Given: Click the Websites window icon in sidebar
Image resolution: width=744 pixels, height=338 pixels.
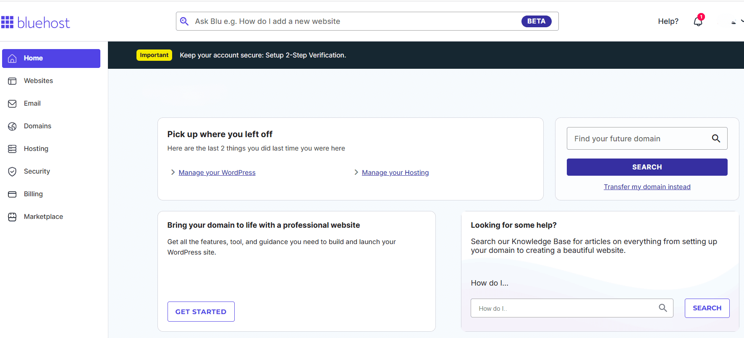Looking at the screenshot, I should click(x=13, y=81).
